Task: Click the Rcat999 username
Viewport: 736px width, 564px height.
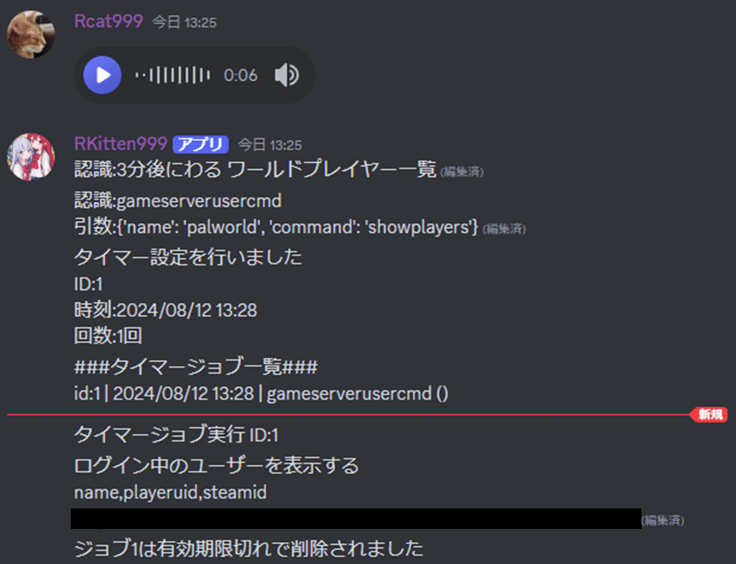Action: [x=108, y=21]
